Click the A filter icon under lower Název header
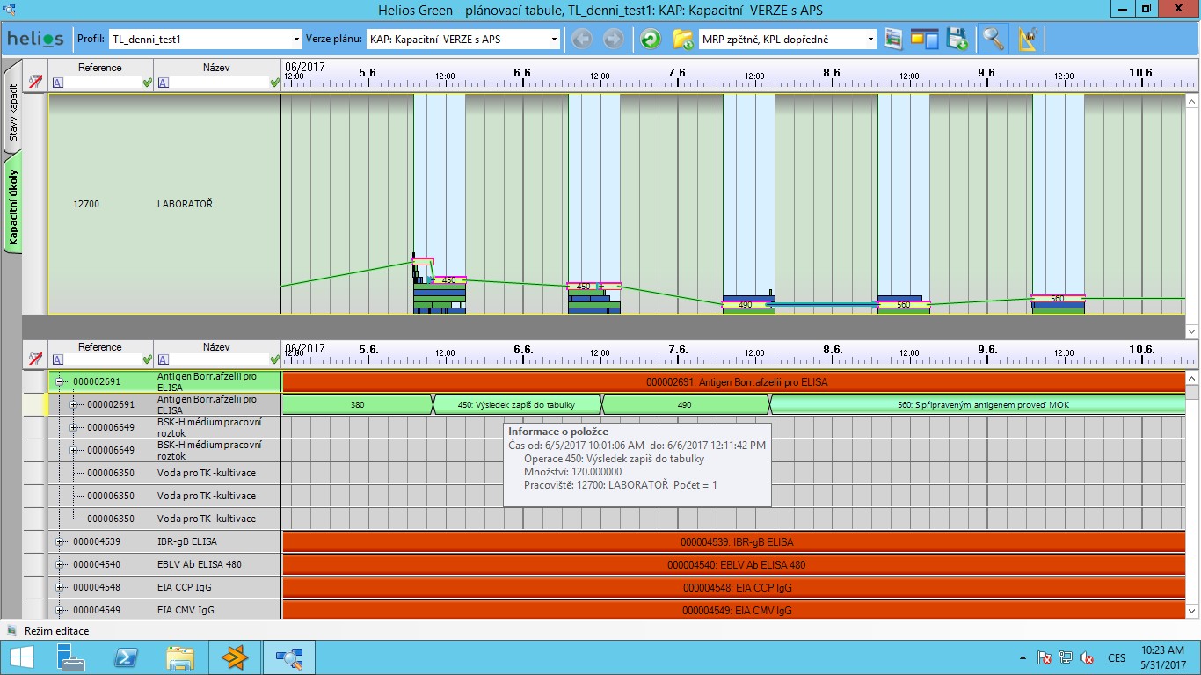1201x675 pixels. [164, 359]
